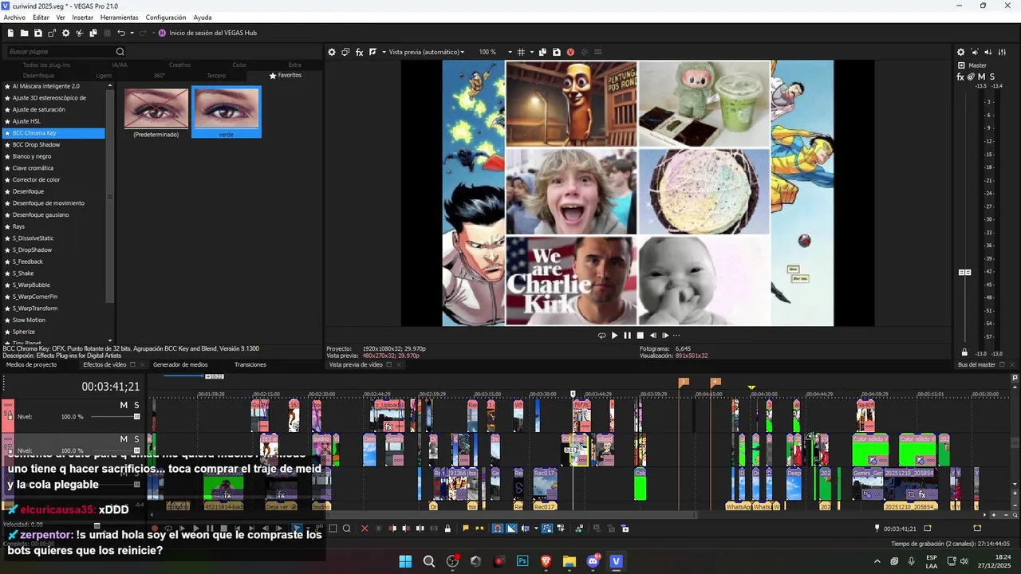
Task: Open video output FX icon in preview
Action: (x=359, y=52)
